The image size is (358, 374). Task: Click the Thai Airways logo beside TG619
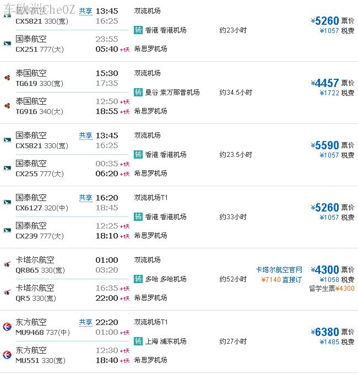point(7,78)
